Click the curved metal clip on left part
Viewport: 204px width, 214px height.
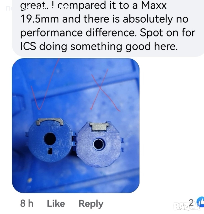(x=50, y=121)
